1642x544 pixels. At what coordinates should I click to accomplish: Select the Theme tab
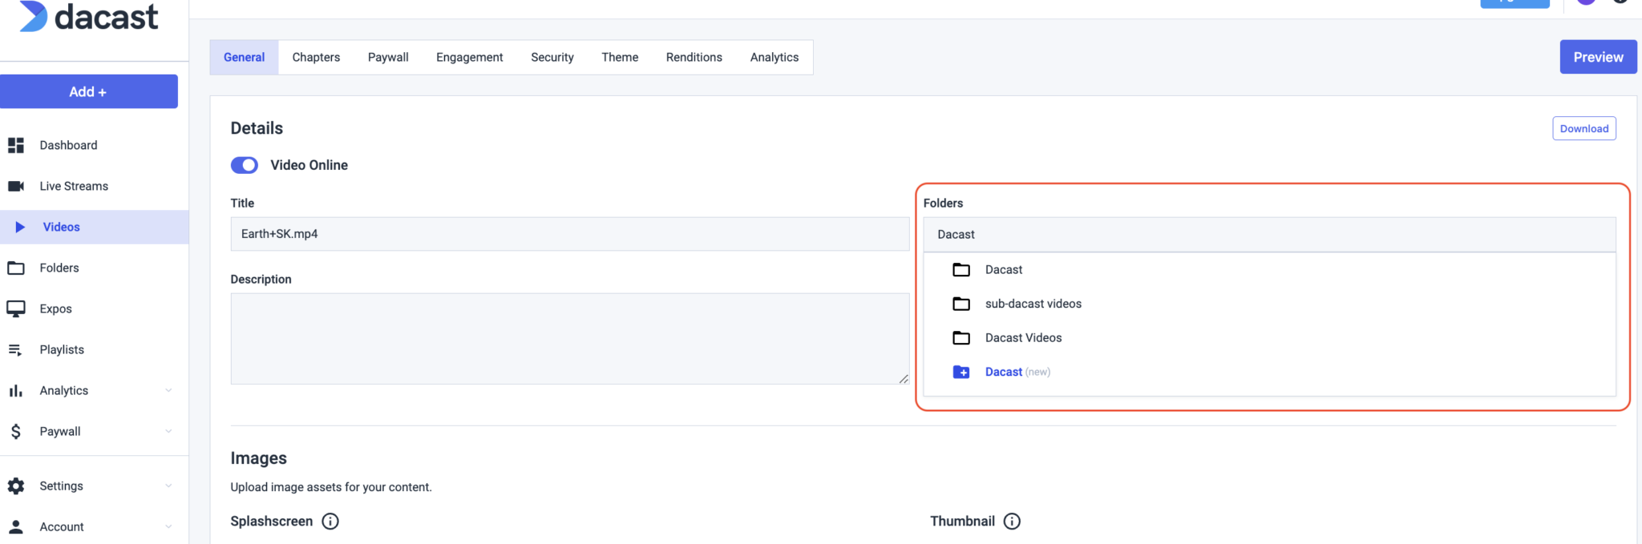(620, 57)
